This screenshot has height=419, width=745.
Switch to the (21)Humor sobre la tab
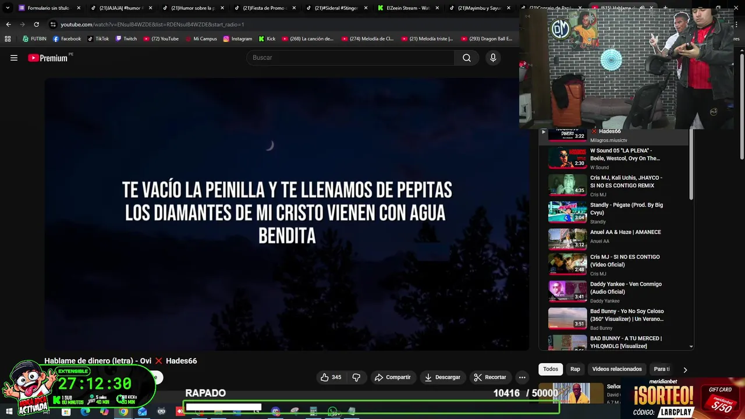(193, 8)
